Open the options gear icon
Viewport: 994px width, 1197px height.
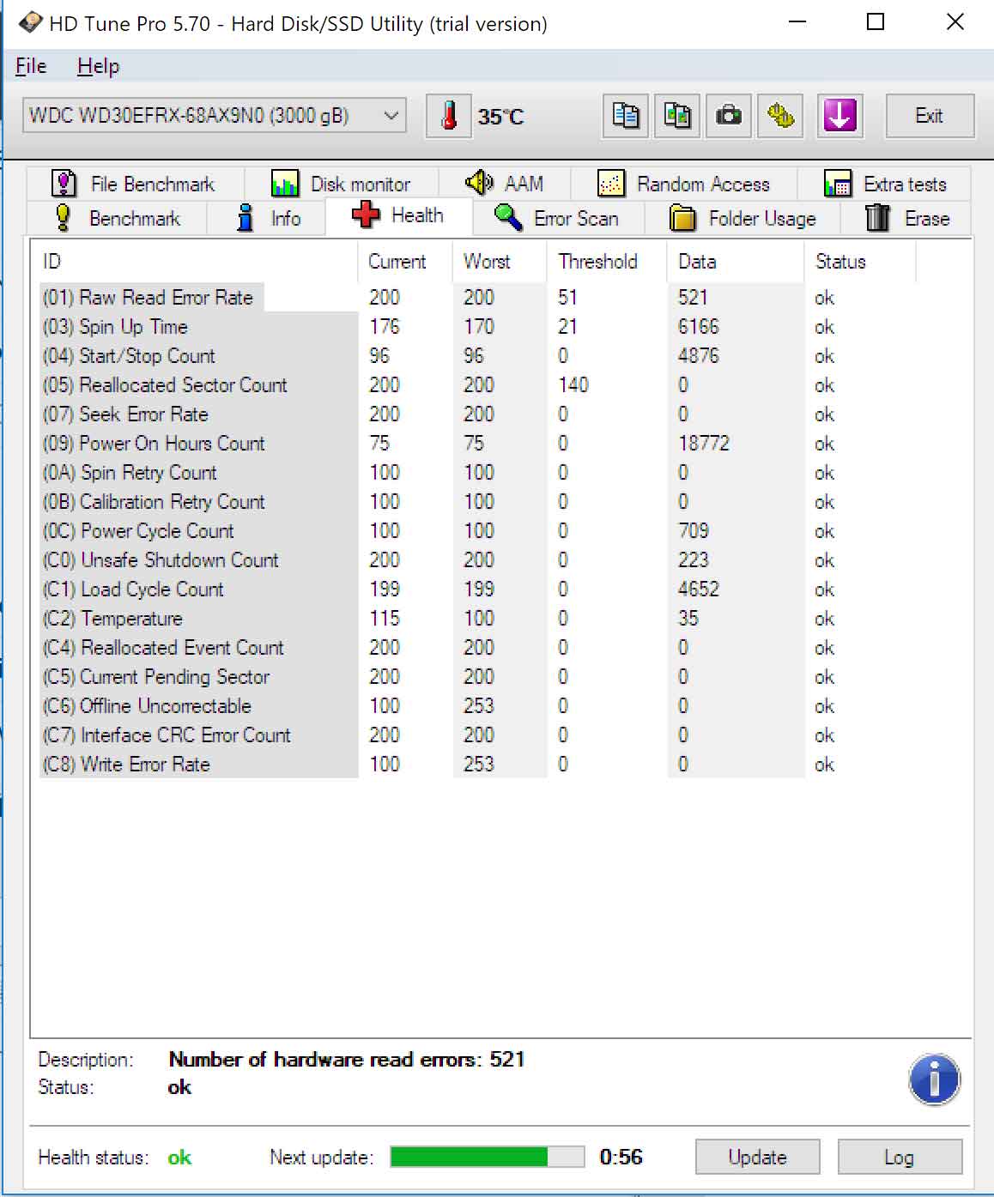tap(780, 116)
